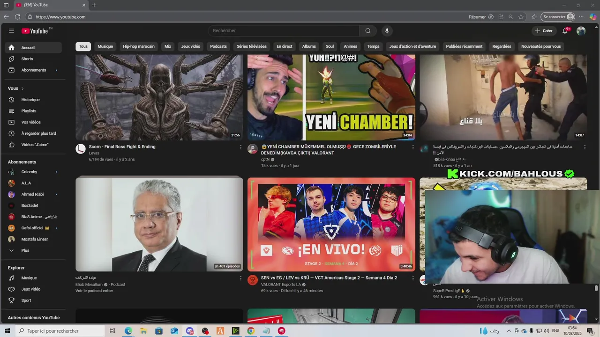Open the Windows Start menu
Image resolution: width=600 pixels, height=337 pixels.
pyautogui.click(x=7, y=331)
